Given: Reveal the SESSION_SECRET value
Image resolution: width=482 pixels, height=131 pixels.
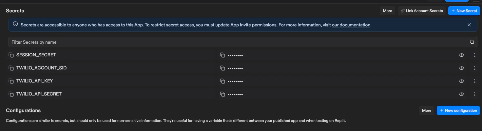Looking at the screenshot, I should pos(462,55).
